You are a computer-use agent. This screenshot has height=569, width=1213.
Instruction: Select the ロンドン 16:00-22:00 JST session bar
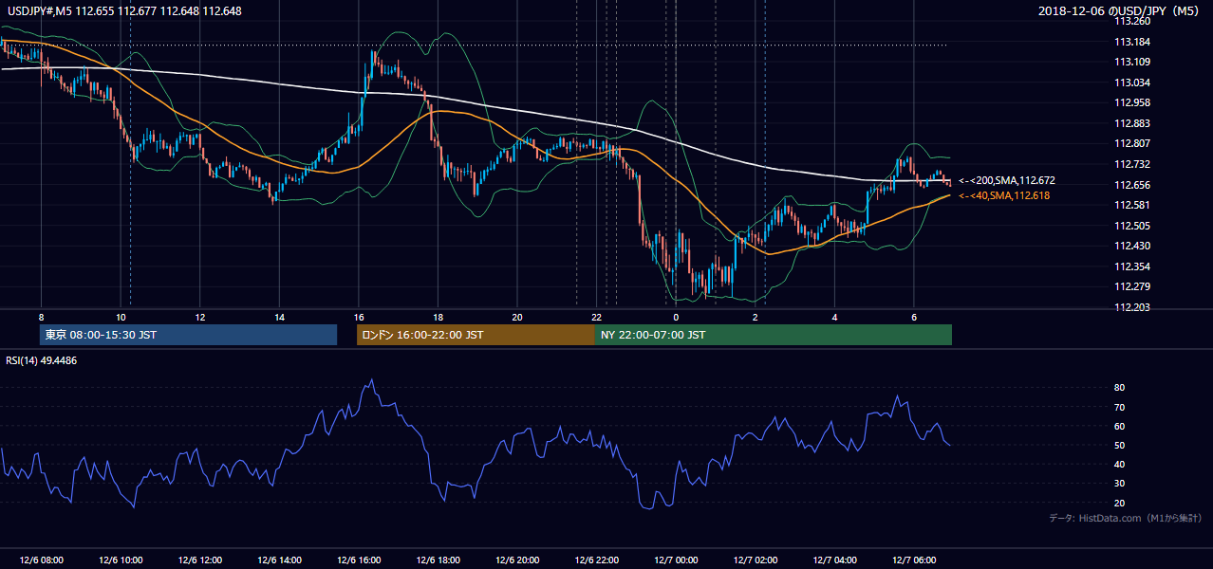tap(476, 335)
